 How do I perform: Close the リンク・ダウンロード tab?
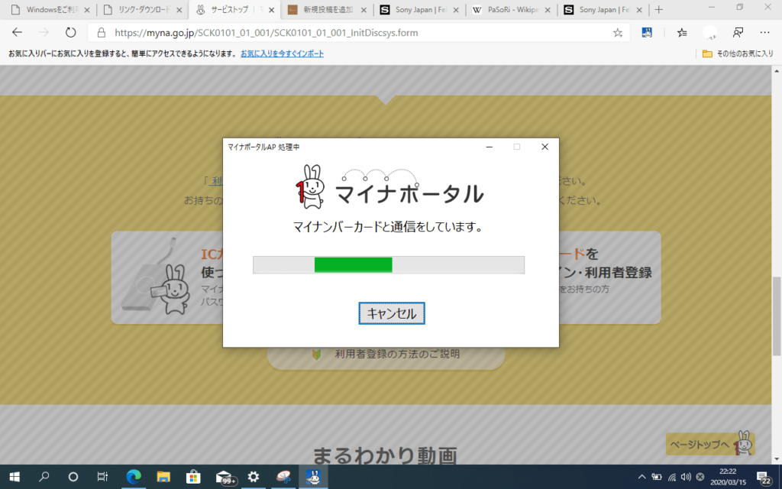179,10
